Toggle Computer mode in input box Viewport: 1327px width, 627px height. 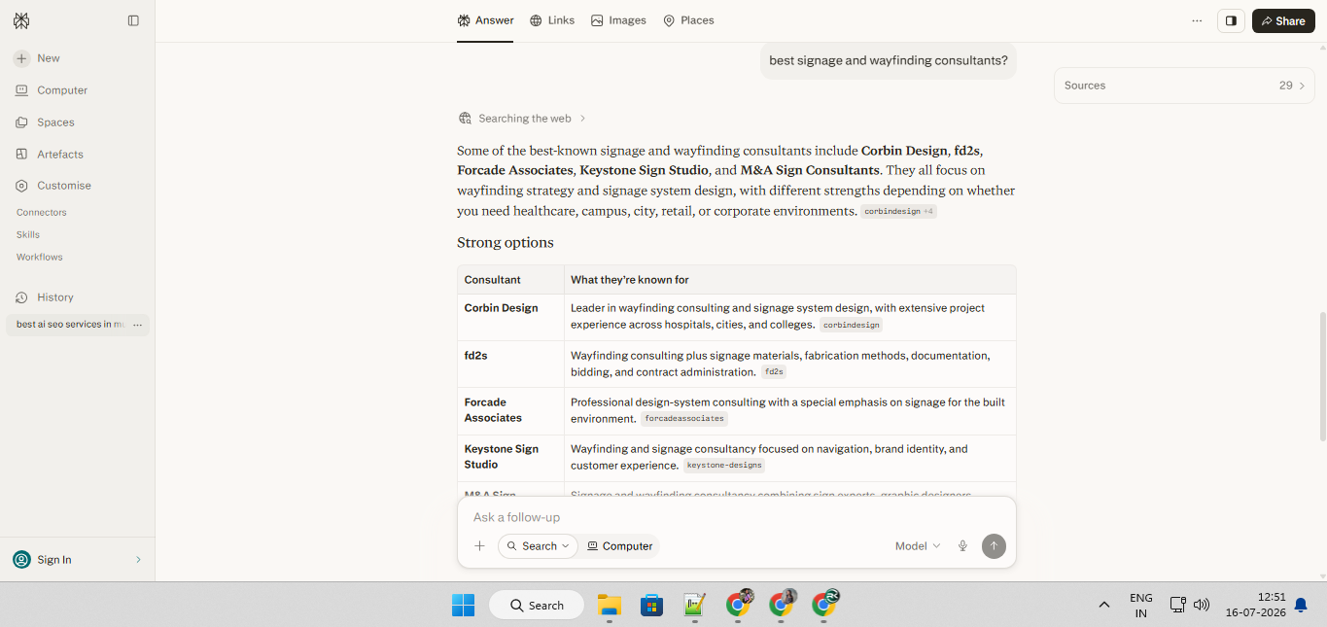tap(620, 546)
